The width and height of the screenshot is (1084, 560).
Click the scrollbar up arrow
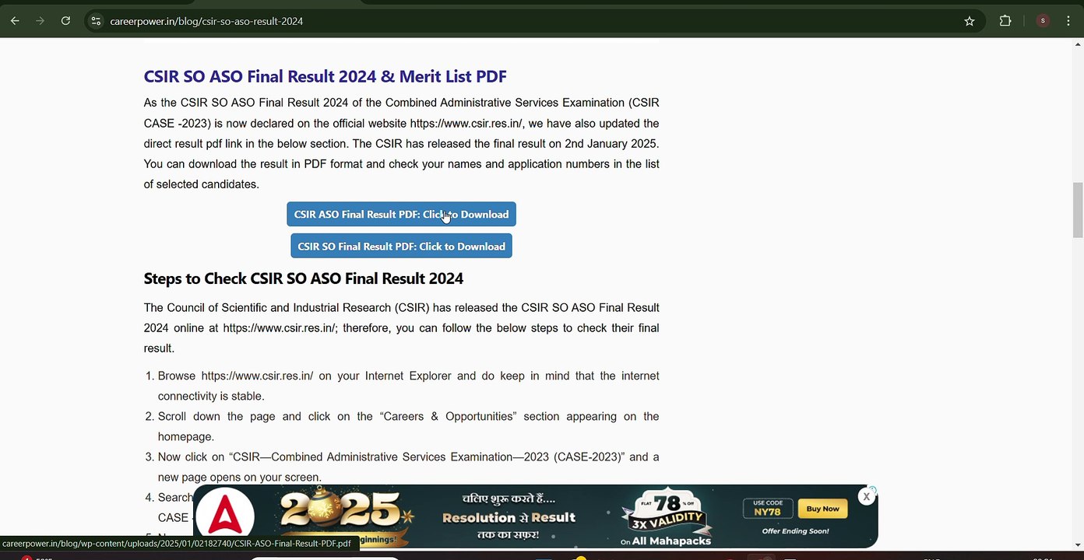pos(1078,44)
